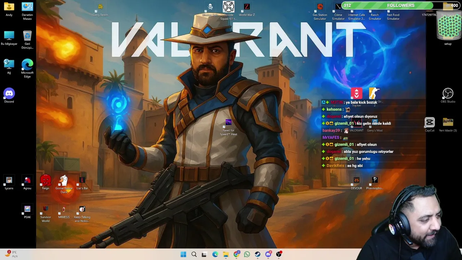
Task: Open the CapCut desktop shortcut
Action: tap(430, 122)
